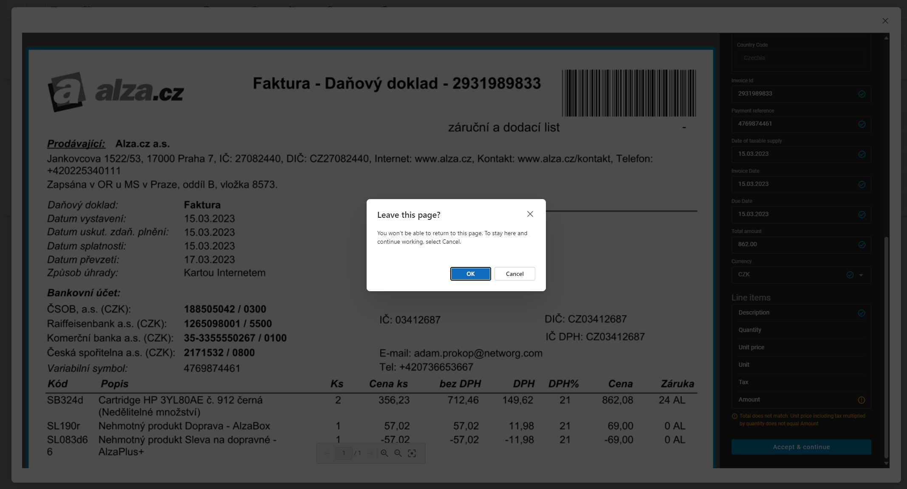Image resolution: width=907 pixels, height=489 pixels.
Task: Click the Cartridge HP 3YL80AE item row
Action: 371,406
